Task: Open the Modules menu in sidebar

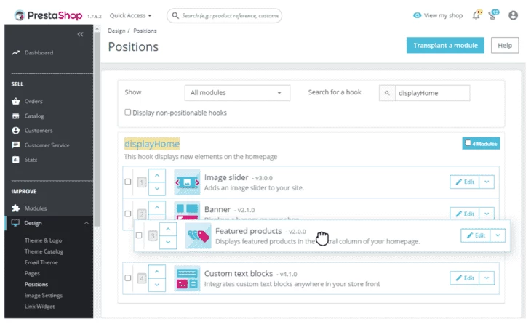Action: point(36,208)
